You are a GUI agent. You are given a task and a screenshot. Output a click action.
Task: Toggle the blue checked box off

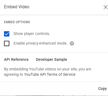pyautogui.click(x=7, y=34)
